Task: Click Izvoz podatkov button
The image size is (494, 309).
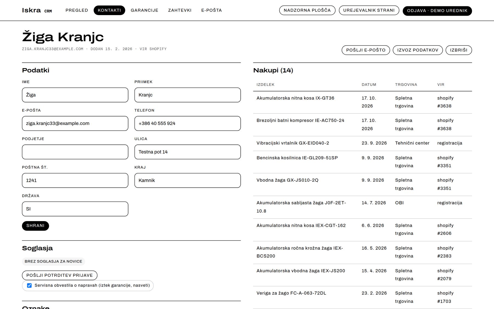Action: pos(418,50)
